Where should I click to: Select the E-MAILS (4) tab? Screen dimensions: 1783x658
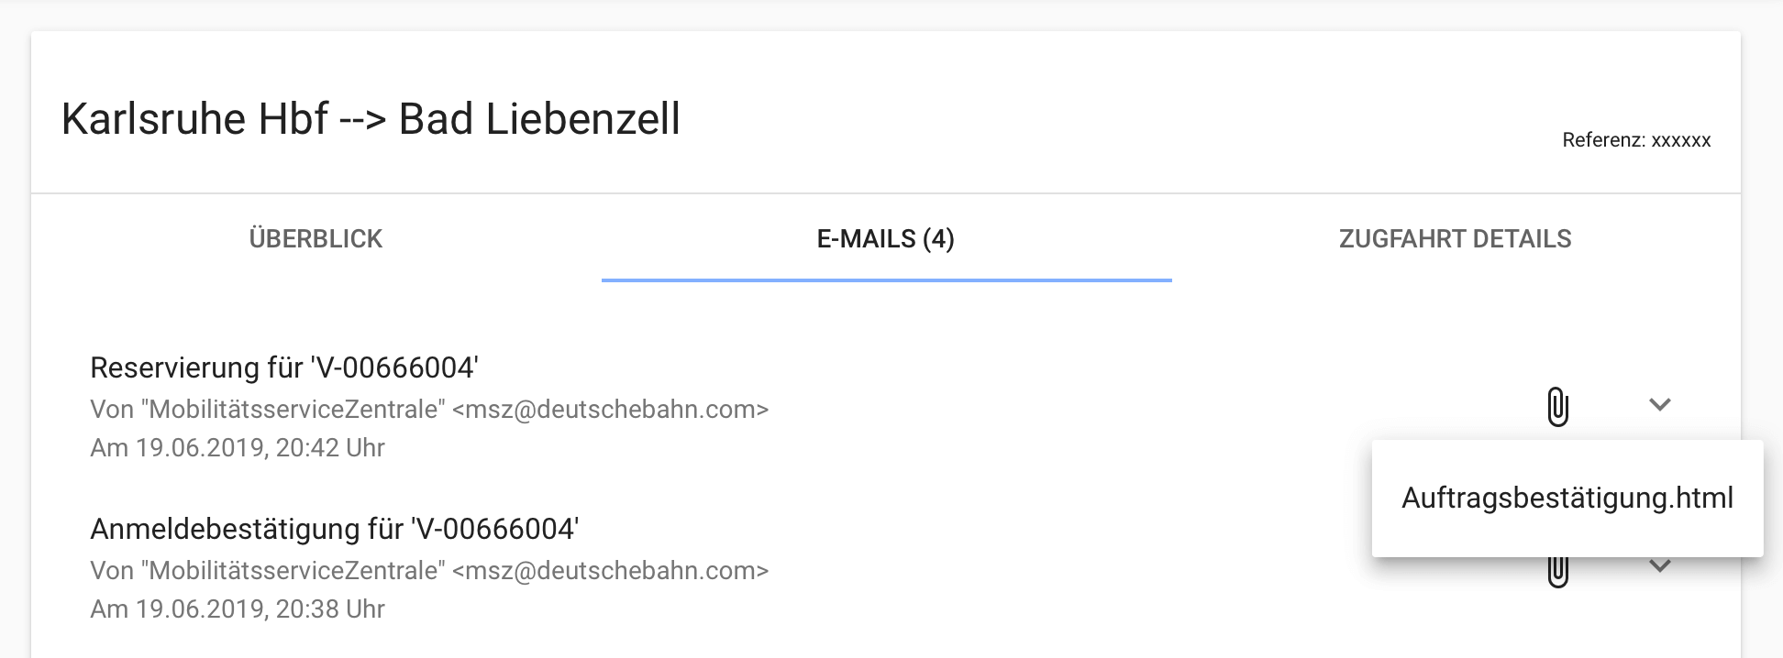click(886, 239)
